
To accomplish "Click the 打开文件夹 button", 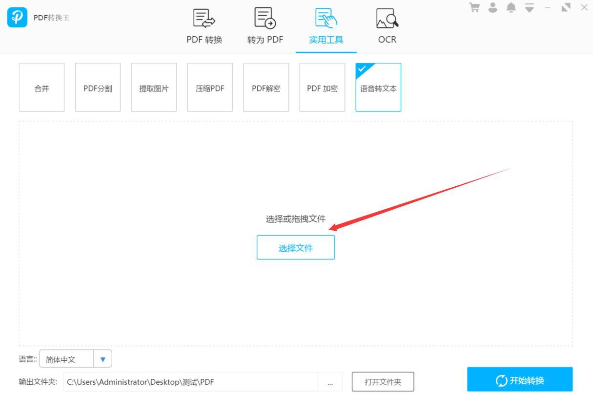I will coord(383,382).
